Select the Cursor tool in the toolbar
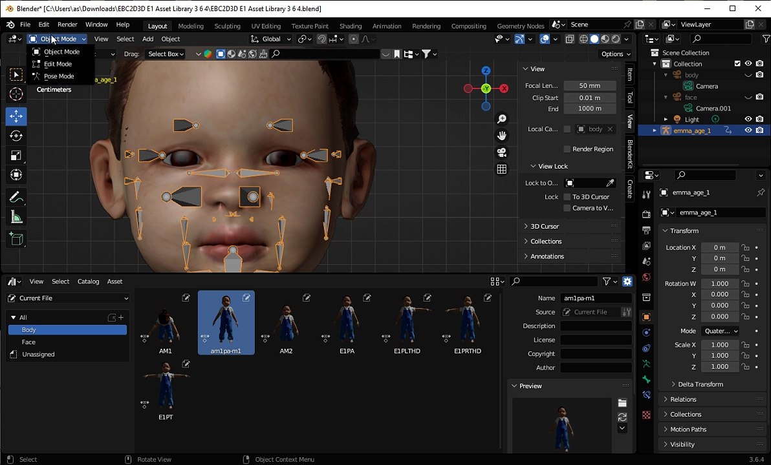771x465 pixels. click(16, 94)
